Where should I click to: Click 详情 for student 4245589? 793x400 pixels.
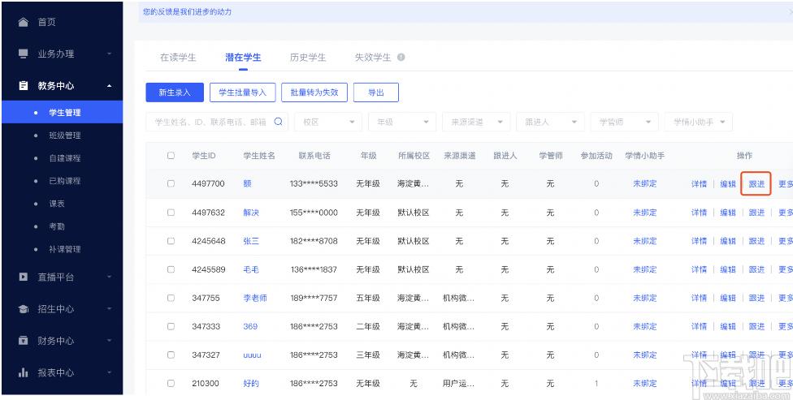699,269
